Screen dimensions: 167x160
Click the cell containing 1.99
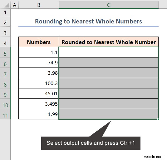tap(39, 114)
